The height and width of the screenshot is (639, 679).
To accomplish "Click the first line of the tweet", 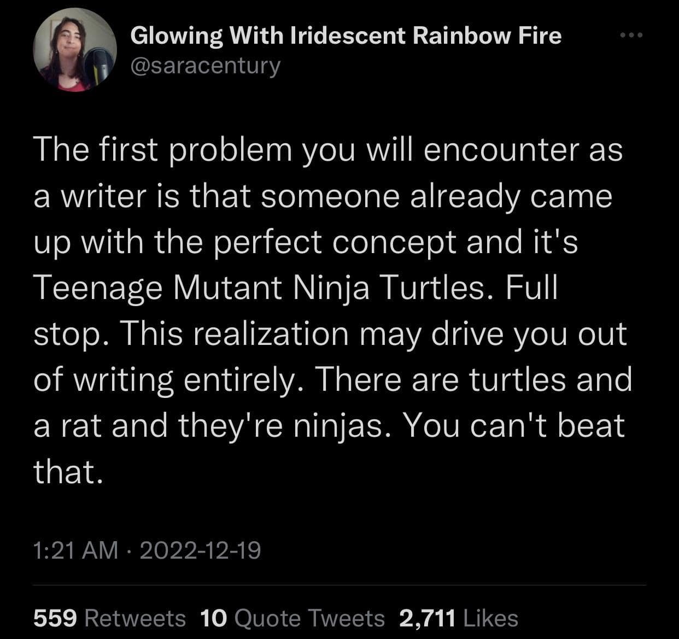I will 328,149.
